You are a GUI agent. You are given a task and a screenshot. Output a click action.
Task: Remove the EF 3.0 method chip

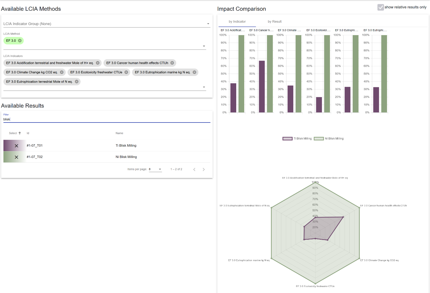[x=20, y=41]
